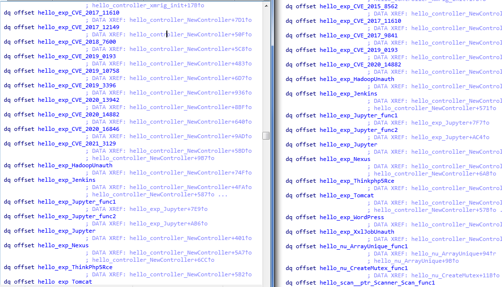Click hello_exp_Tomcat in the right pane
The width and height of the screenshot is (502, 287).
pyautogui.click(x=347, y=195)
